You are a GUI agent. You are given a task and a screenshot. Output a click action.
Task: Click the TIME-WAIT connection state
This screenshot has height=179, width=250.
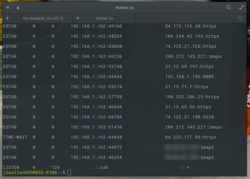[15, 137]
